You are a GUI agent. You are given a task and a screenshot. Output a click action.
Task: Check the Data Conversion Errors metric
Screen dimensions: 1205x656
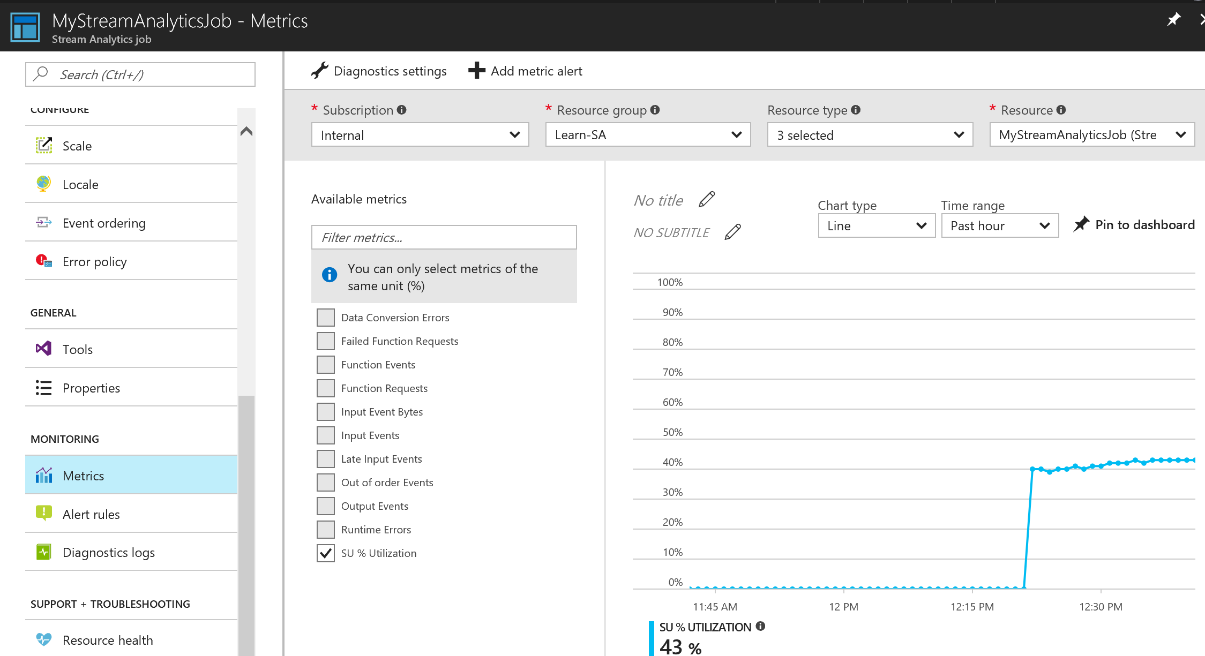(x=326, y=318)
